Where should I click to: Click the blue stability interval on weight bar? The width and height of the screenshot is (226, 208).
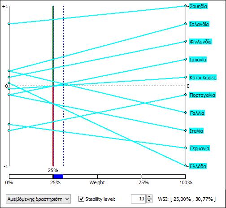58,177
